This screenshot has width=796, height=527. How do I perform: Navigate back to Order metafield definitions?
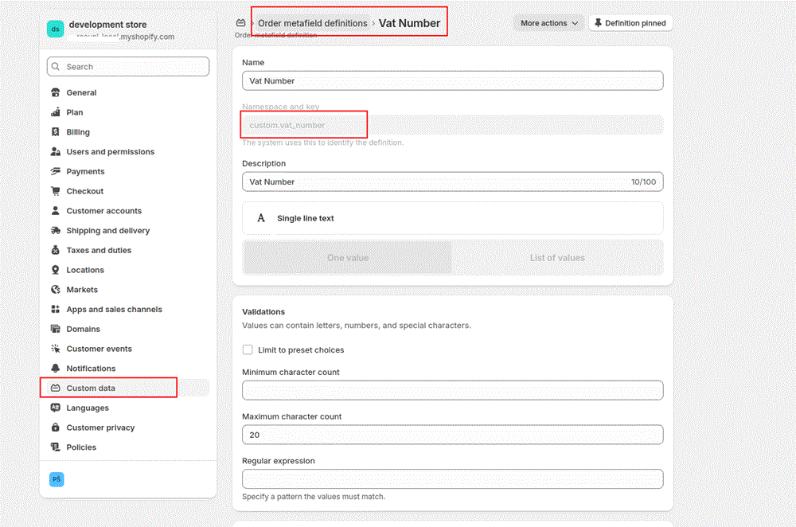(312, 23)
